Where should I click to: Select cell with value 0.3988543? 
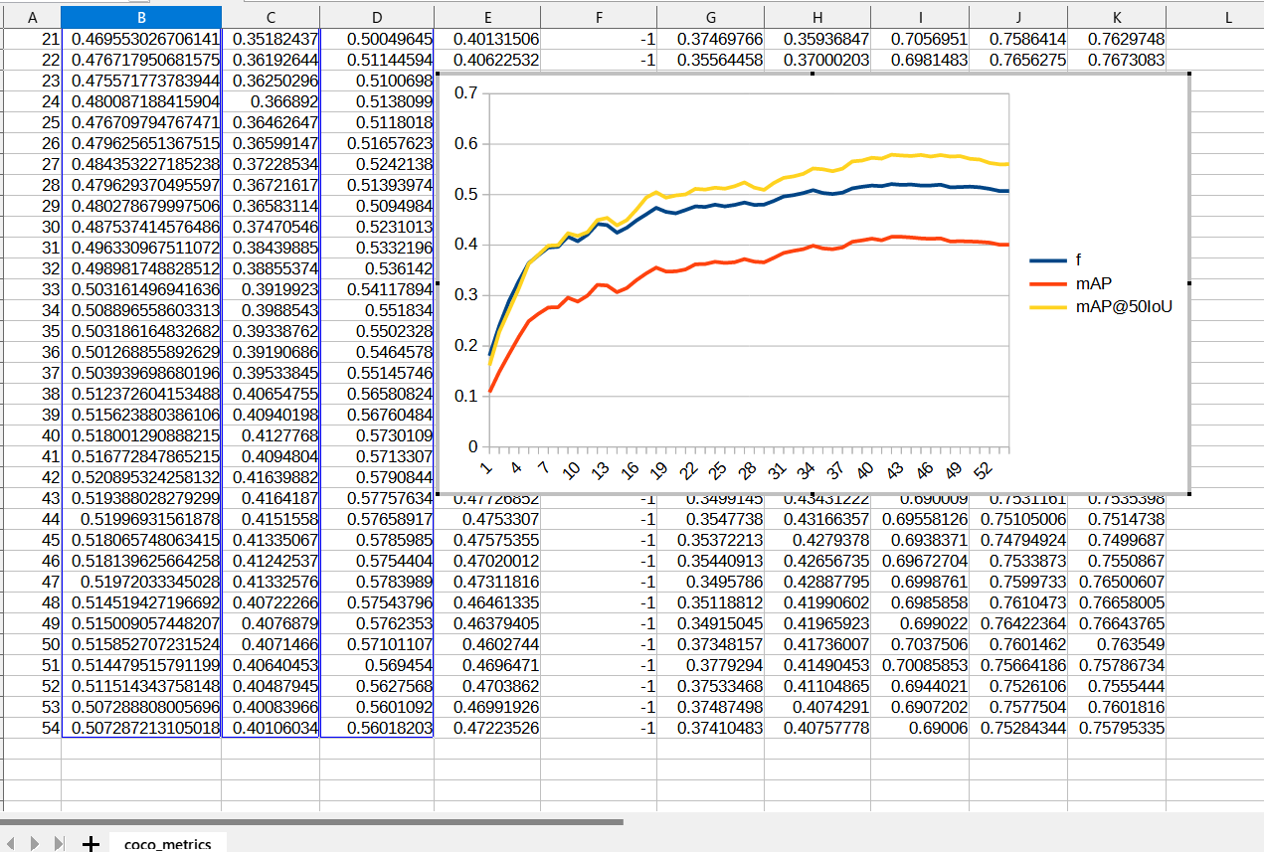tap(271, 311)
